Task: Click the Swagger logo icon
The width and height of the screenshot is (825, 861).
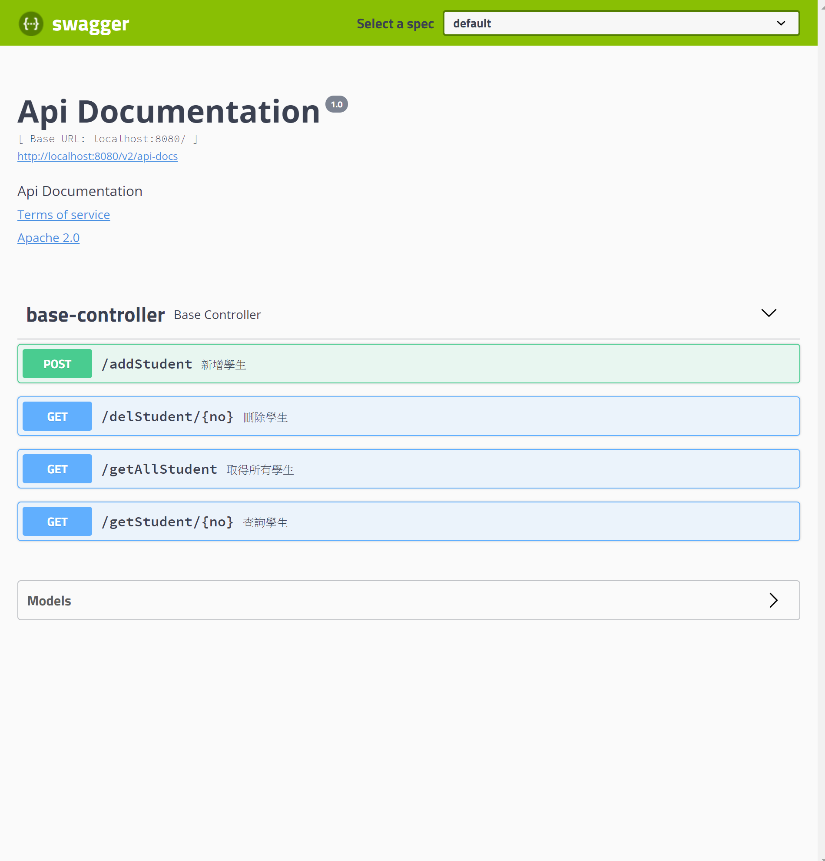Action: click(x=31, y=23)
